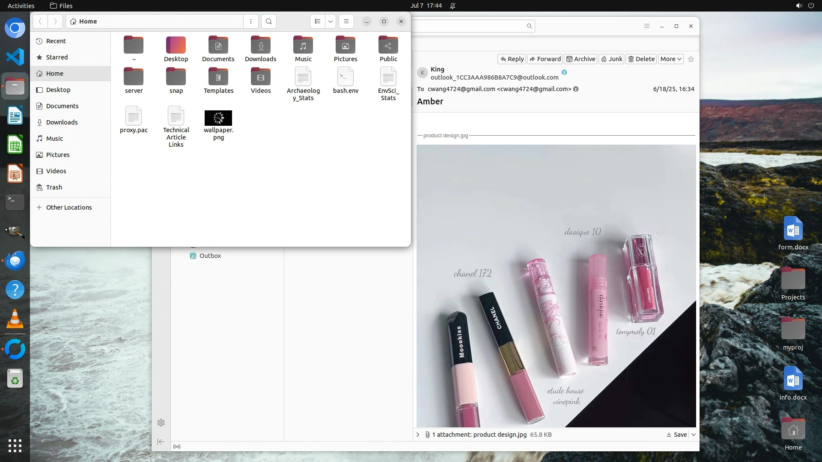Toggle list view in Files toolbar
This screenshot has height=462, width=822.
317,21
